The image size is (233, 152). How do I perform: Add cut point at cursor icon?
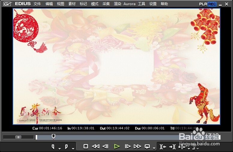coord(182,147)
